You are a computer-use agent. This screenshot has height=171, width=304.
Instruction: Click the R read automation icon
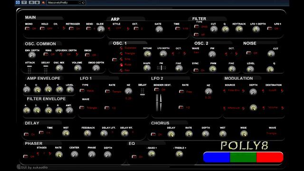31,2
